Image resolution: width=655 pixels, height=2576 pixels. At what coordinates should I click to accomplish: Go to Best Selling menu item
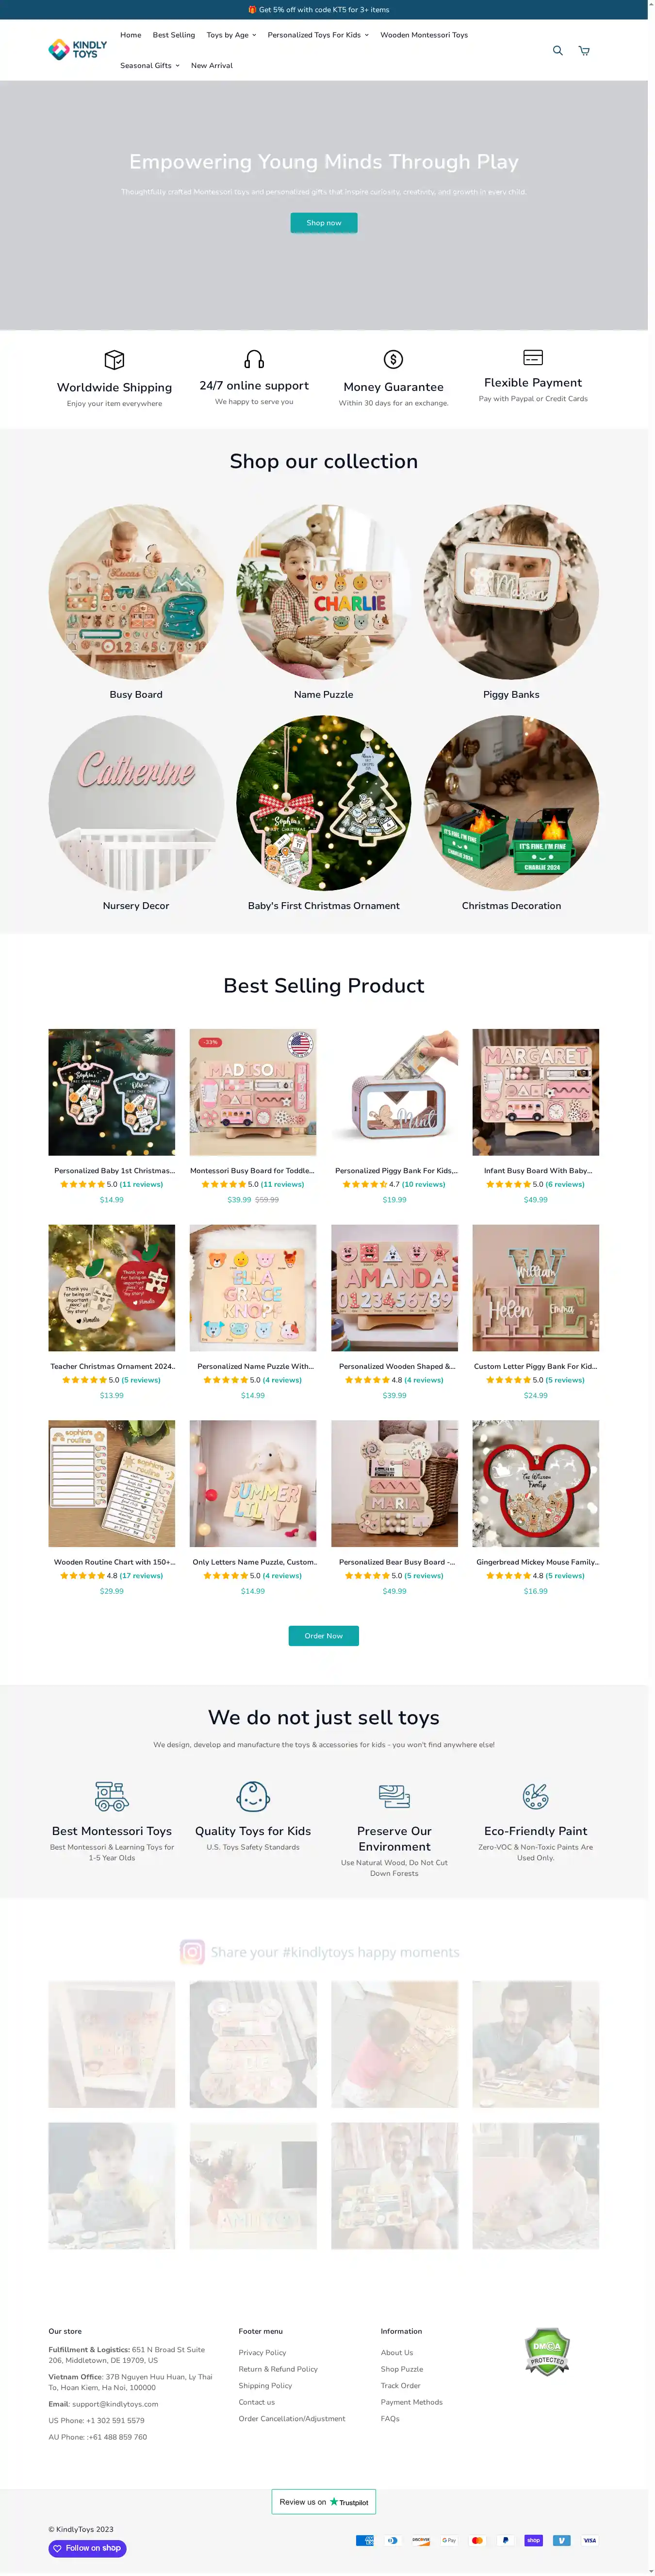click(174, 35)
